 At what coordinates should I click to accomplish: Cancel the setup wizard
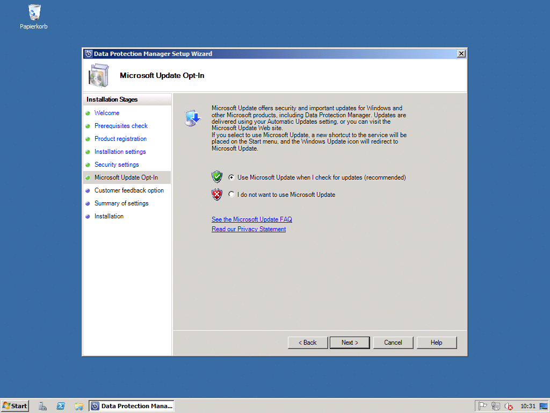coord(393,343)
